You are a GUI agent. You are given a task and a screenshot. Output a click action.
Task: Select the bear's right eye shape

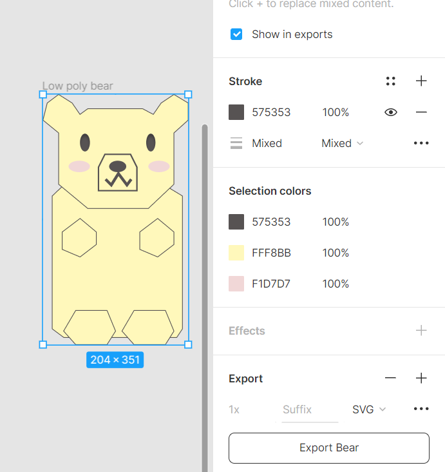pos(151,143)
